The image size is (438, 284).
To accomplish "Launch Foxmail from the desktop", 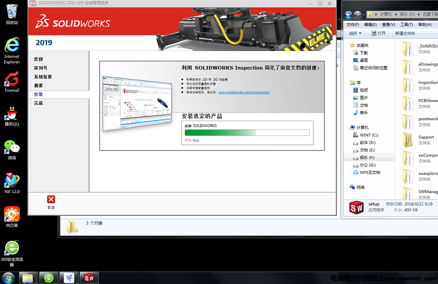I will (x=12, y=82).
